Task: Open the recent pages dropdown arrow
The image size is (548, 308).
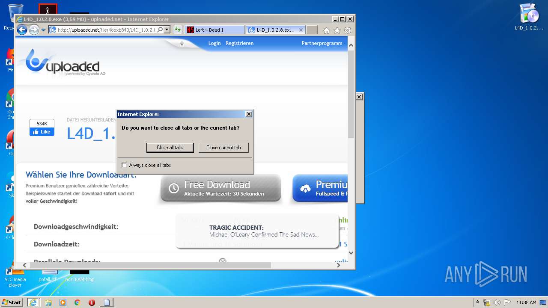Action: pos(43,30)
